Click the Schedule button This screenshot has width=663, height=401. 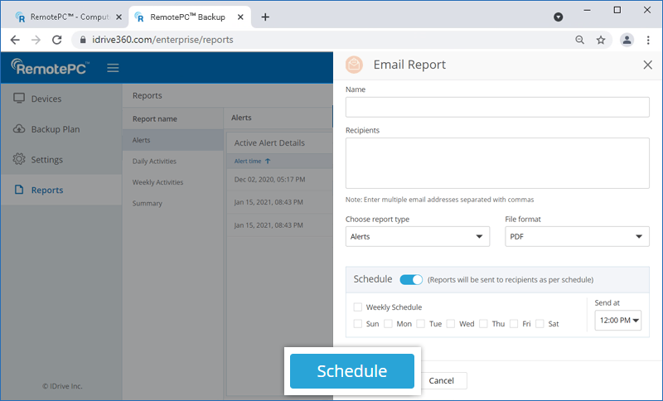coord(351,371)
